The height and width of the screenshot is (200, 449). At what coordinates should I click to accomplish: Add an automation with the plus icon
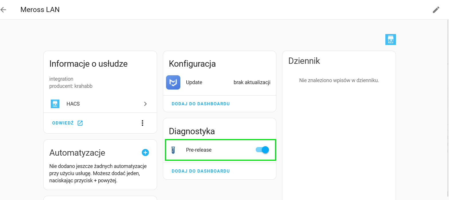145,153
